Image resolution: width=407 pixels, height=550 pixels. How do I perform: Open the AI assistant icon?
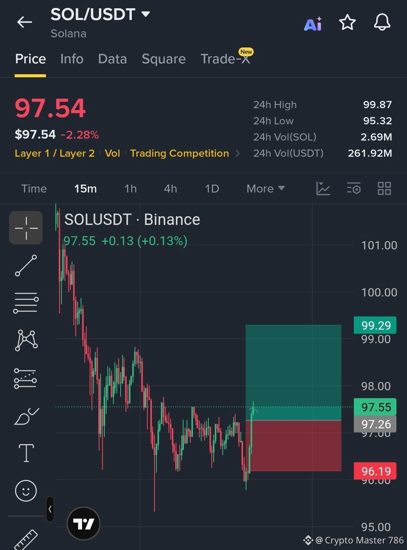[313, 24]
